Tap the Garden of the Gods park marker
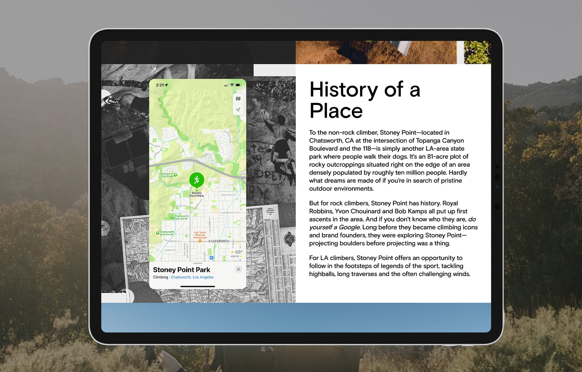582x372 pixels. (175, 175)
